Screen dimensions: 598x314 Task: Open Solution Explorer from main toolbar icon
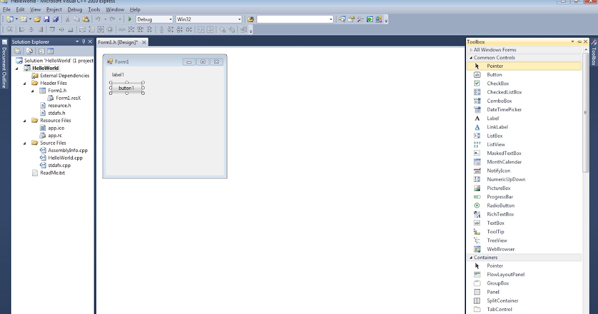click(x=342, y=19)
